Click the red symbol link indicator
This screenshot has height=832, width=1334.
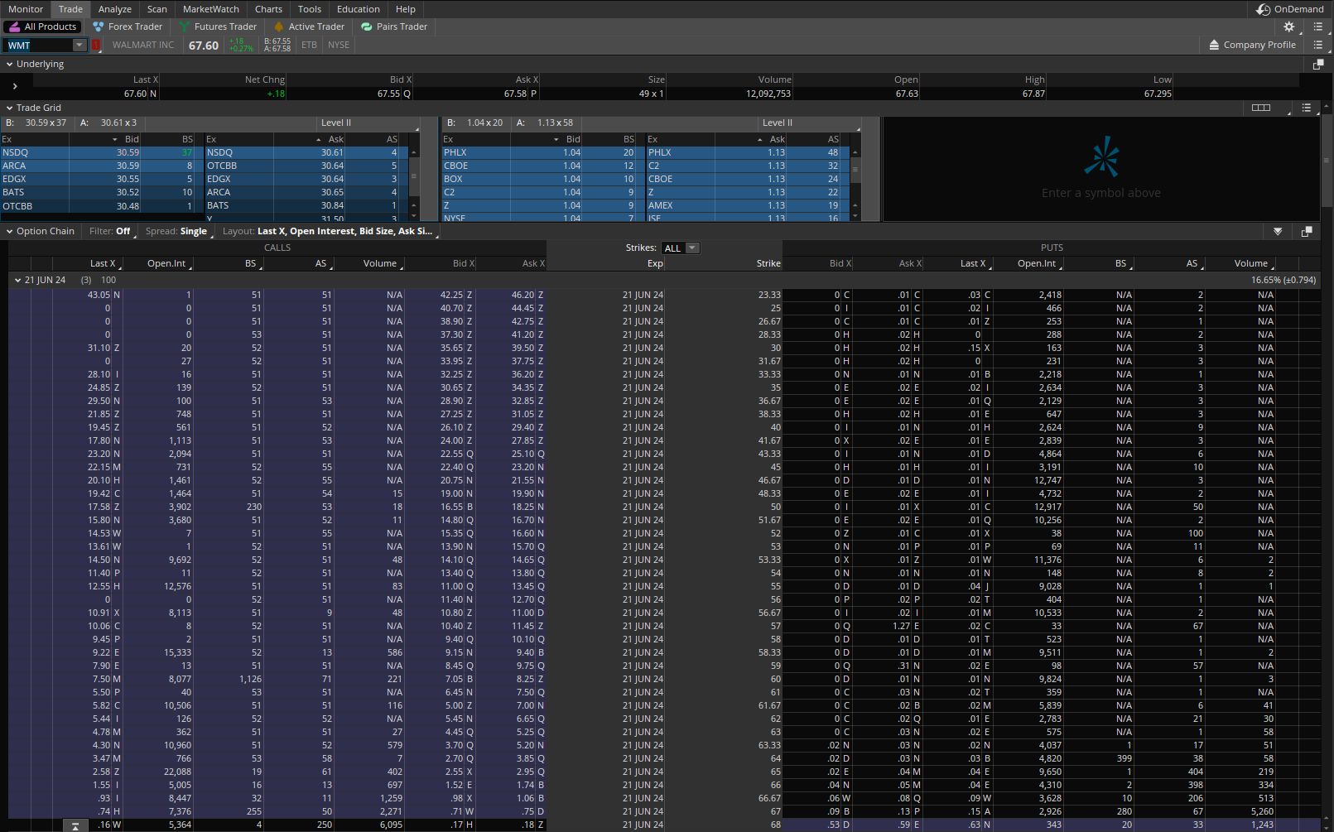96,46
